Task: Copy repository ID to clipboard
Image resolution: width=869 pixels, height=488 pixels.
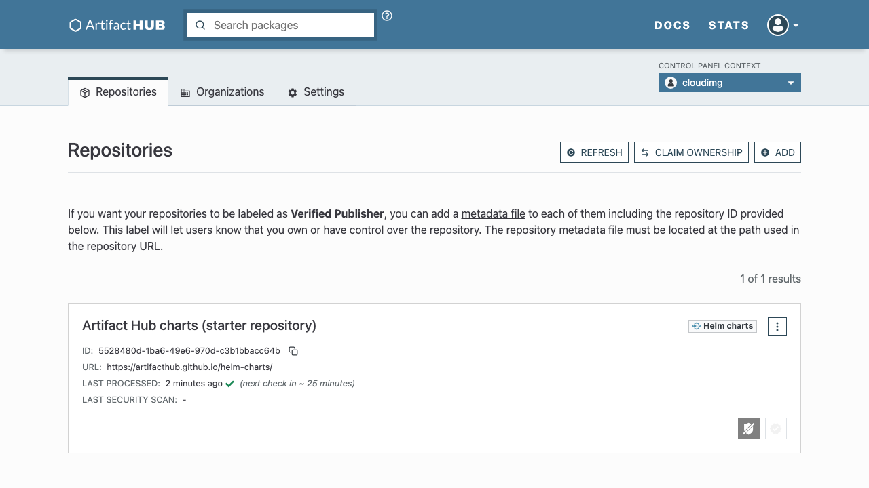Action: (x=293, y=351)
